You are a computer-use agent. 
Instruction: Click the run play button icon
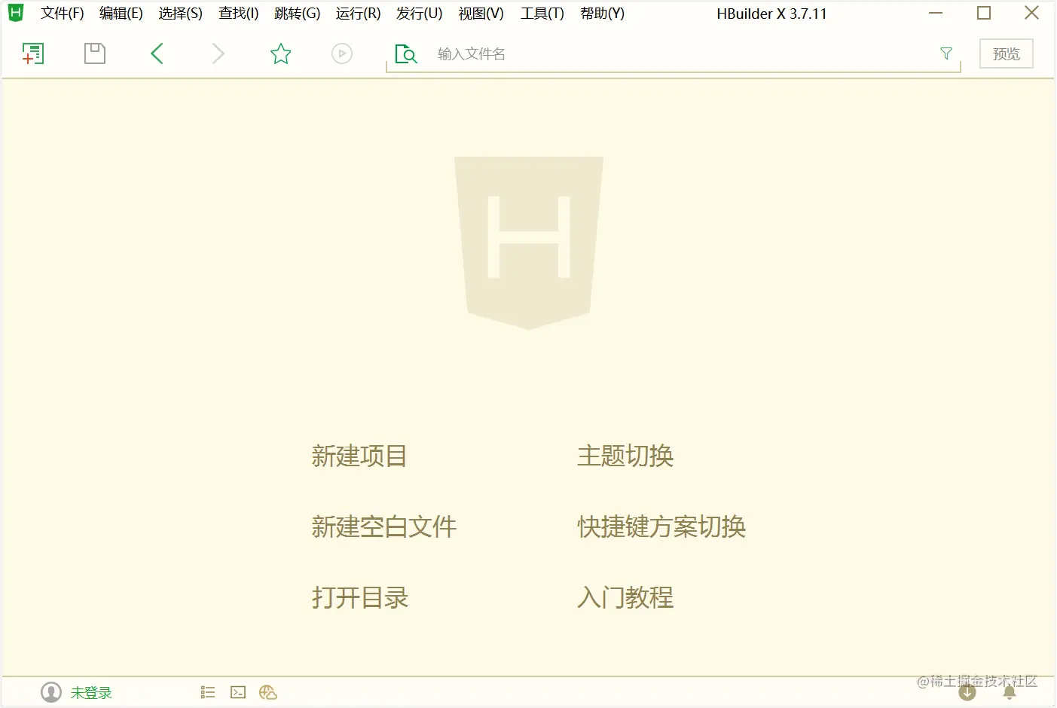342,53
